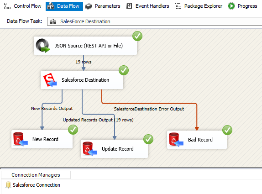Click the JSON Source icon
The height and width of the screenshot is (194, 262).
43,46
